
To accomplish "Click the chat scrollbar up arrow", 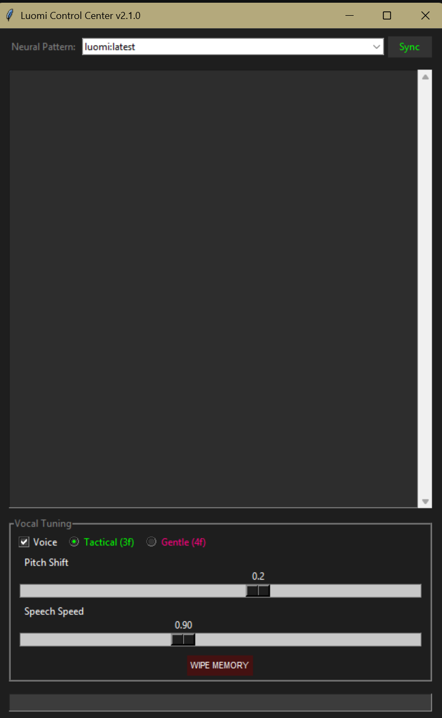I will [425, 77].
